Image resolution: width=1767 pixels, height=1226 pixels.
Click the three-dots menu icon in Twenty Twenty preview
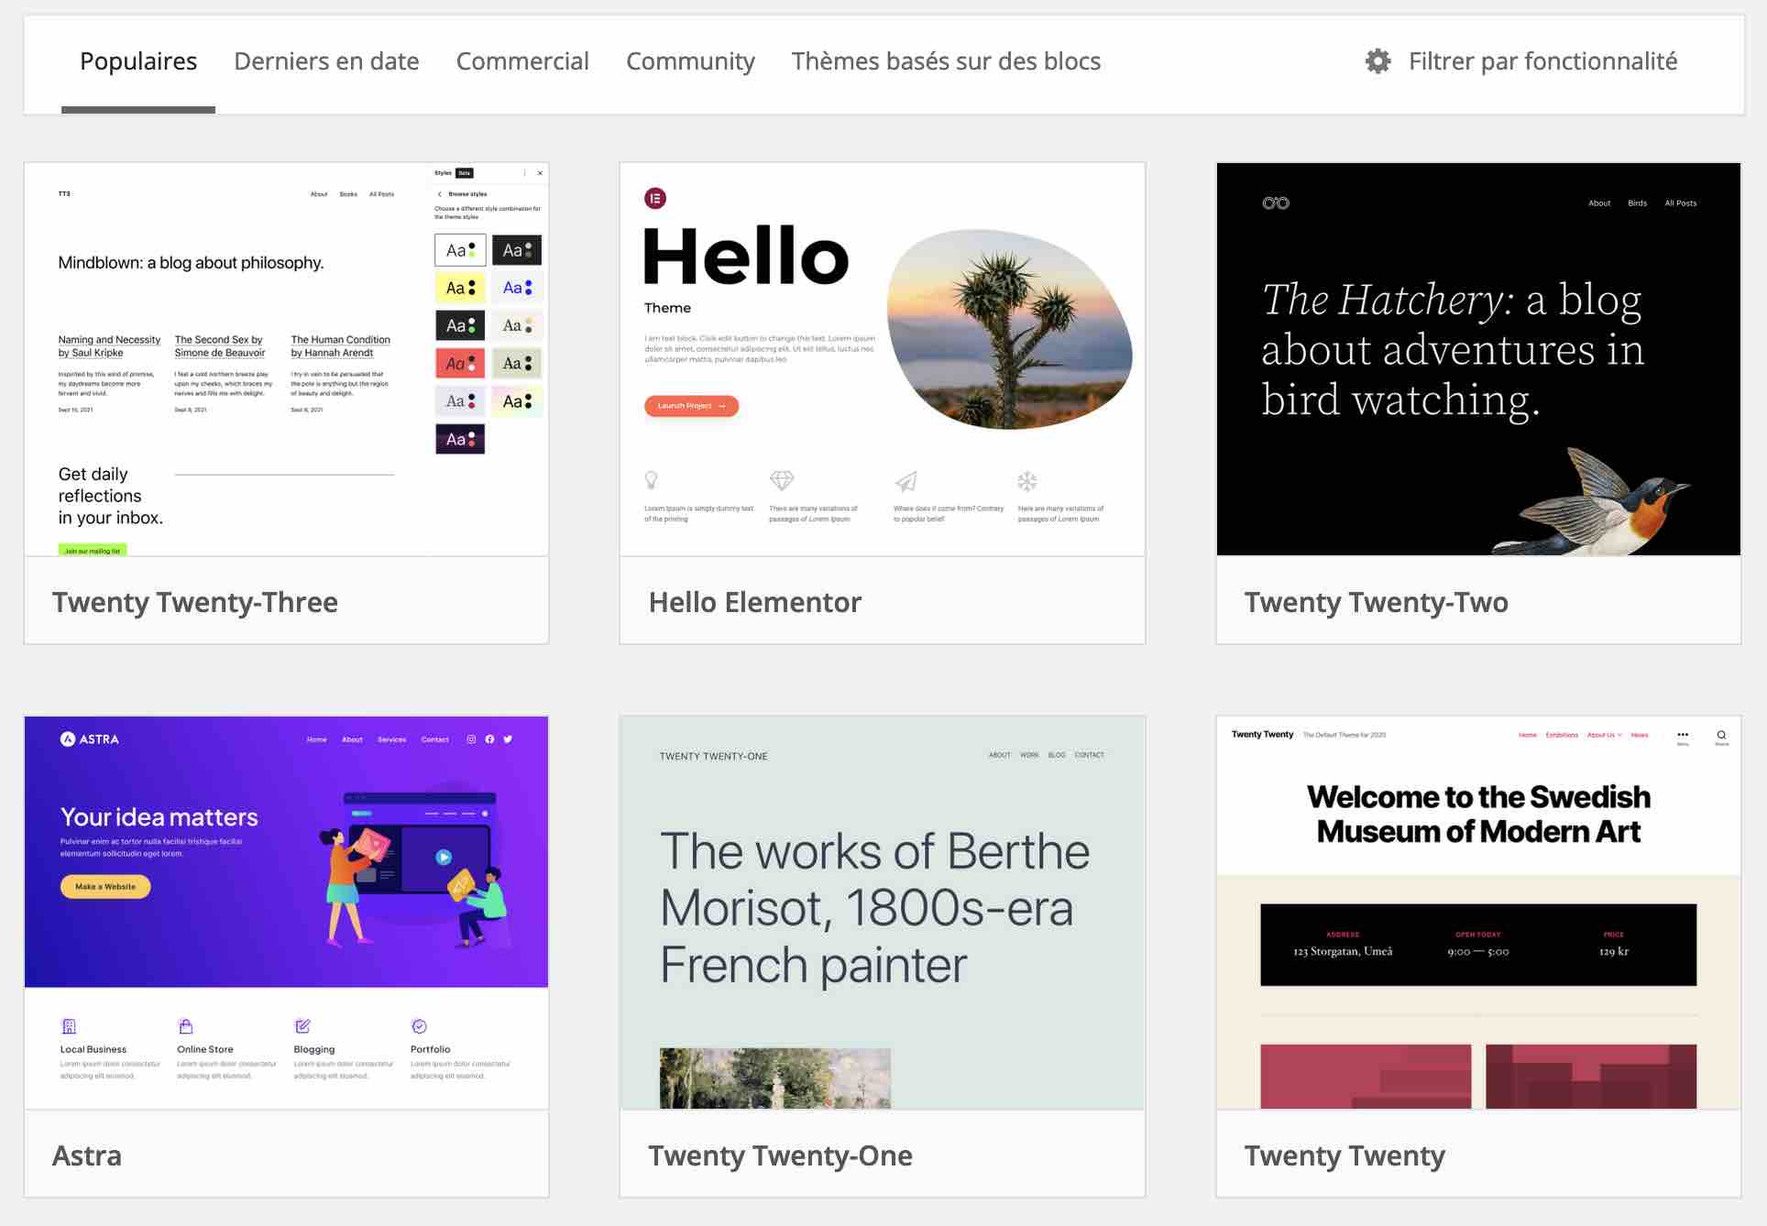1683,735
